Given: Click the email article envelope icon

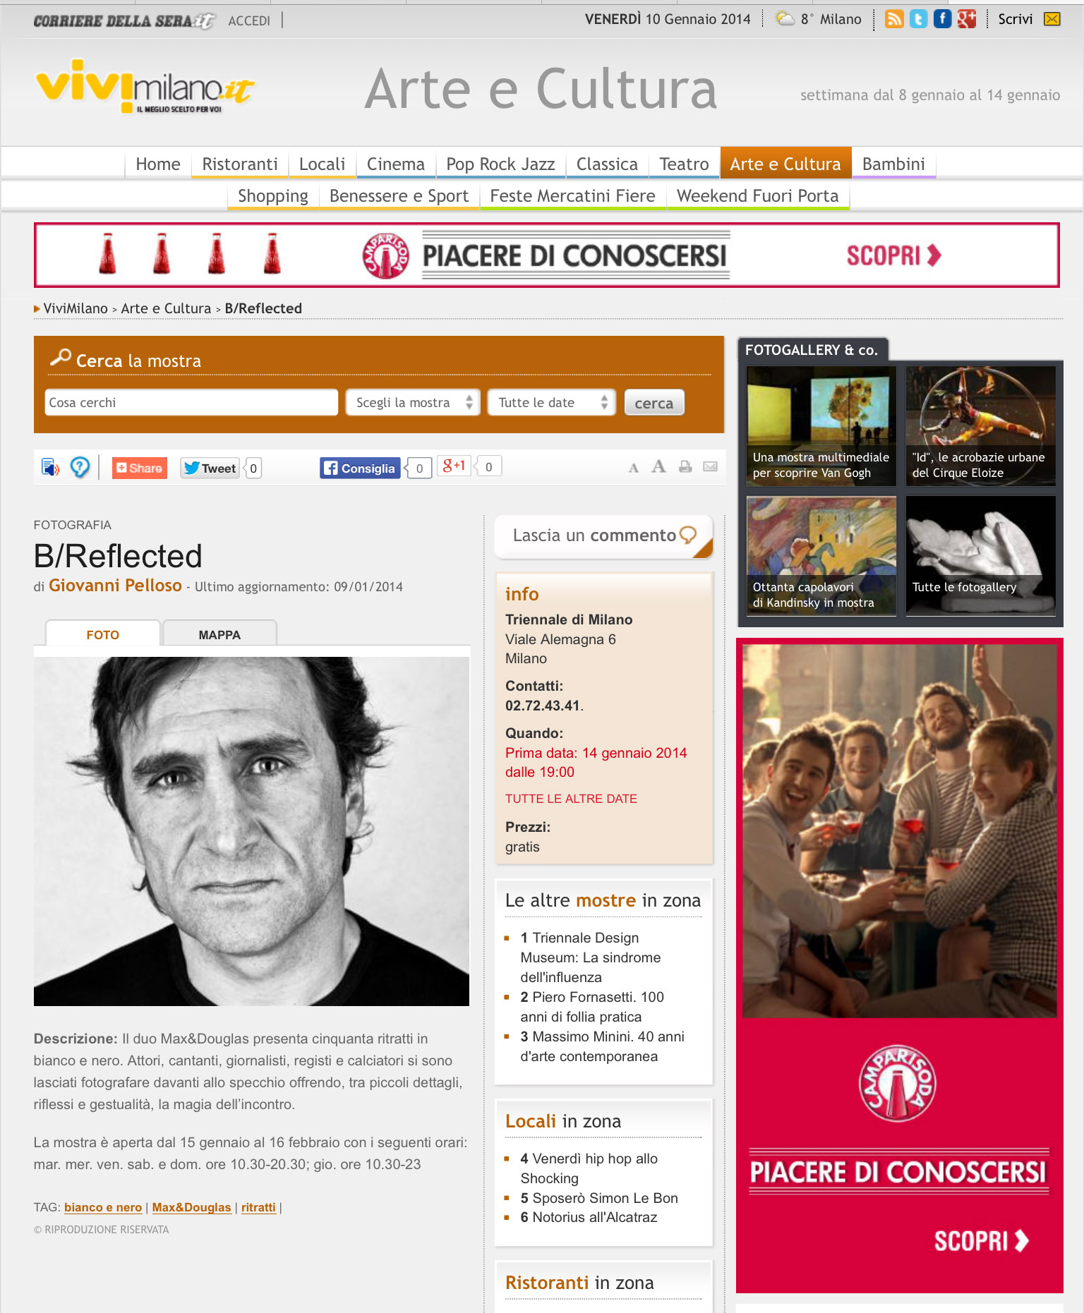Looking at the screenshot, I should 711,466.
